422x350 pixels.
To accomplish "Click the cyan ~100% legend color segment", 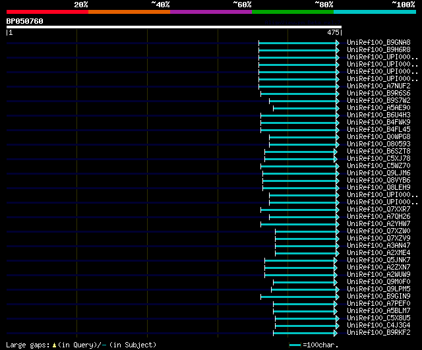I will (x=375, y=12).
